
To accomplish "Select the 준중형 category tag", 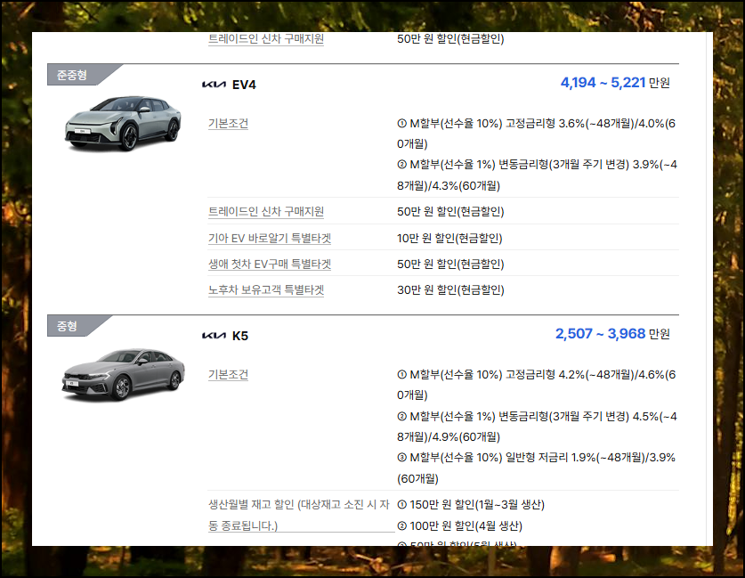I will (72, 75).
